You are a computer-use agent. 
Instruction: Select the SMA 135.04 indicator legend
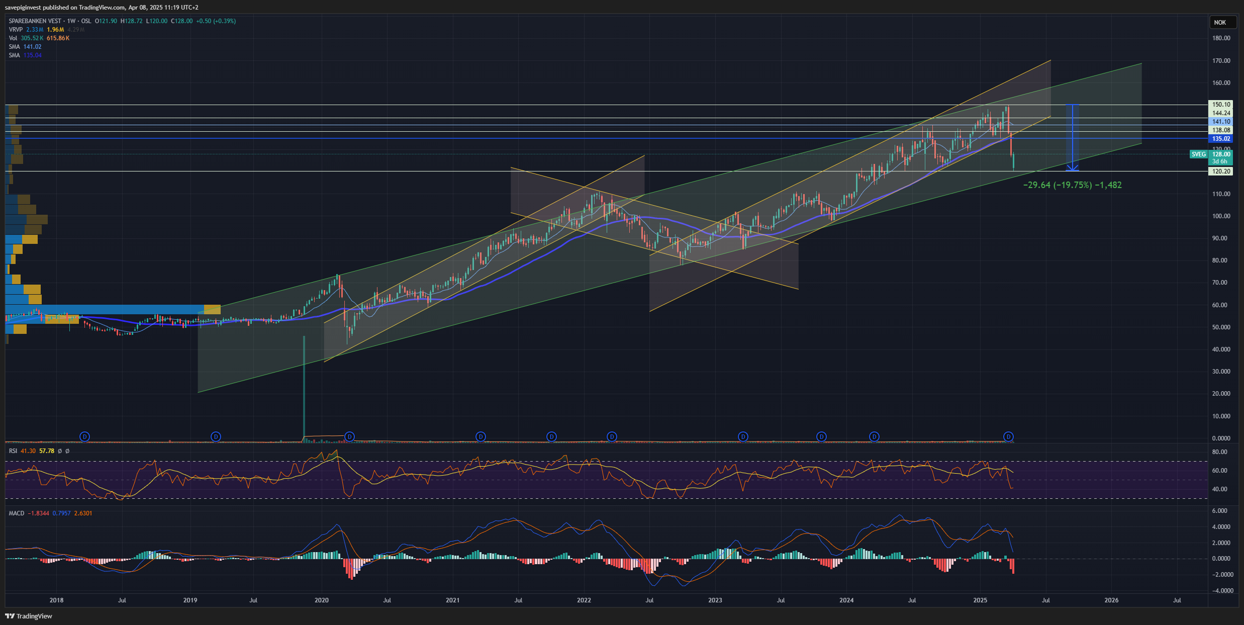pos(25,55)
